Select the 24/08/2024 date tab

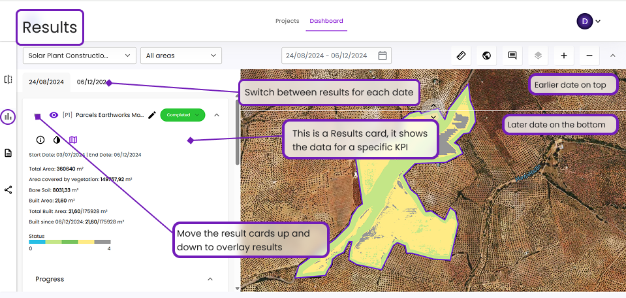coord(46,82)
